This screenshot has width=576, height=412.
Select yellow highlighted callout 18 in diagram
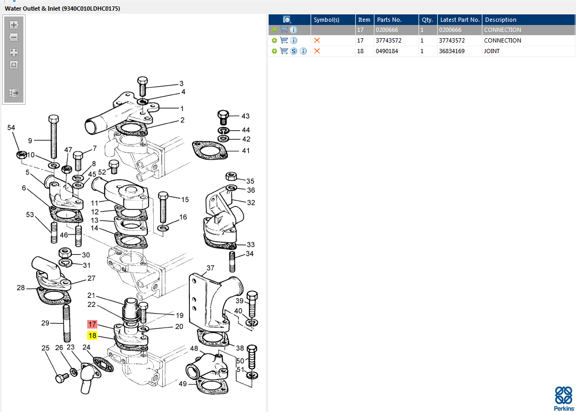(93, 335)
